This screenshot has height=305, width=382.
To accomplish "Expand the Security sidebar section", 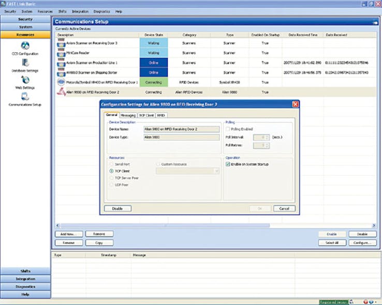I will pyautogui.click(x=25, y=19).
